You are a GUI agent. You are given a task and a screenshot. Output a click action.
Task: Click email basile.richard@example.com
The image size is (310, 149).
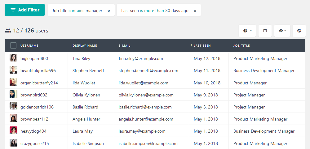145,107
